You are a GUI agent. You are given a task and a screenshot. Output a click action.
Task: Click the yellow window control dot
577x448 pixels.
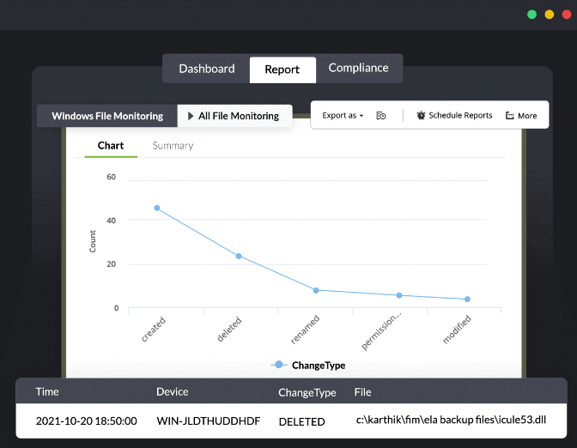click(550, 15)
